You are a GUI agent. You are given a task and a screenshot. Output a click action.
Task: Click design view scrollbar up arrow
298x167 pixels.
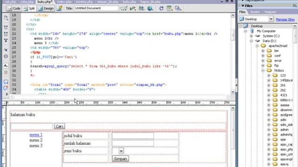coord(233,108)
